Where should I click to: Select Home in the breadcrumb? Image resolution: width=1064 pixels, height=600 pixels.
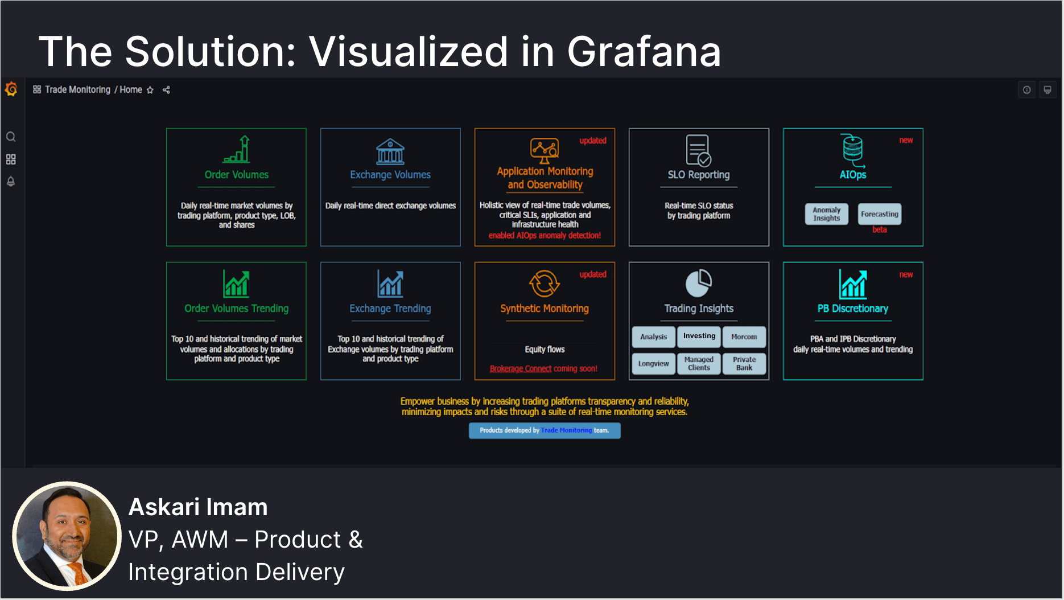coord(130,89)
